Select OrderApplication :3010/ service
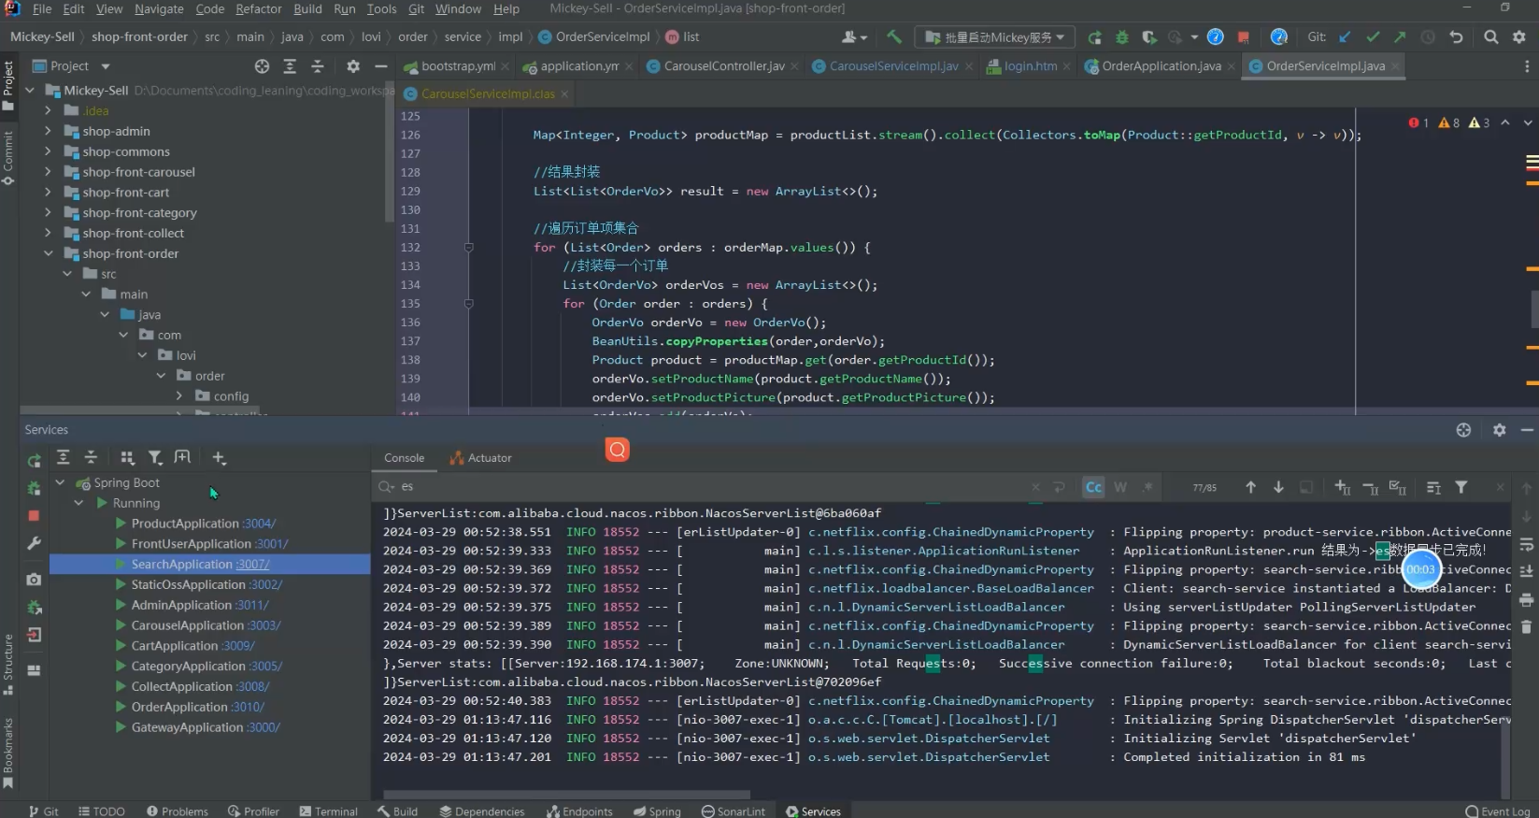 click(x=197, y=707)
